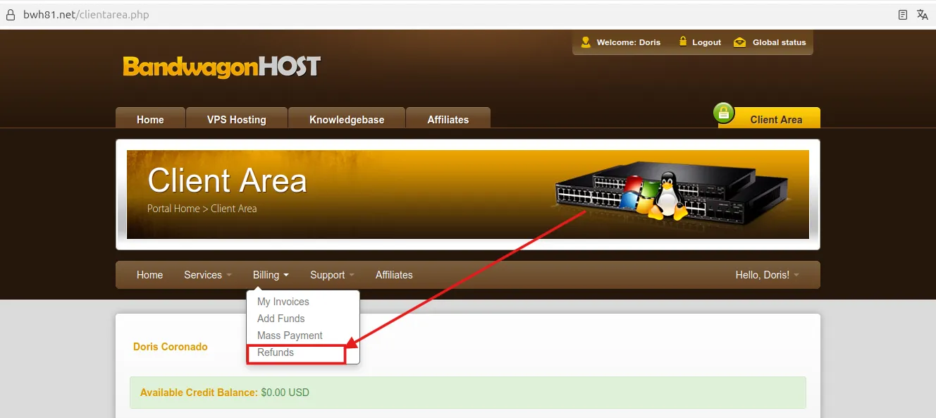The width and height of the screenshot is (936, 418).
Task: Click the BandwagonHOST logo
Action: [x=221, y=66]
